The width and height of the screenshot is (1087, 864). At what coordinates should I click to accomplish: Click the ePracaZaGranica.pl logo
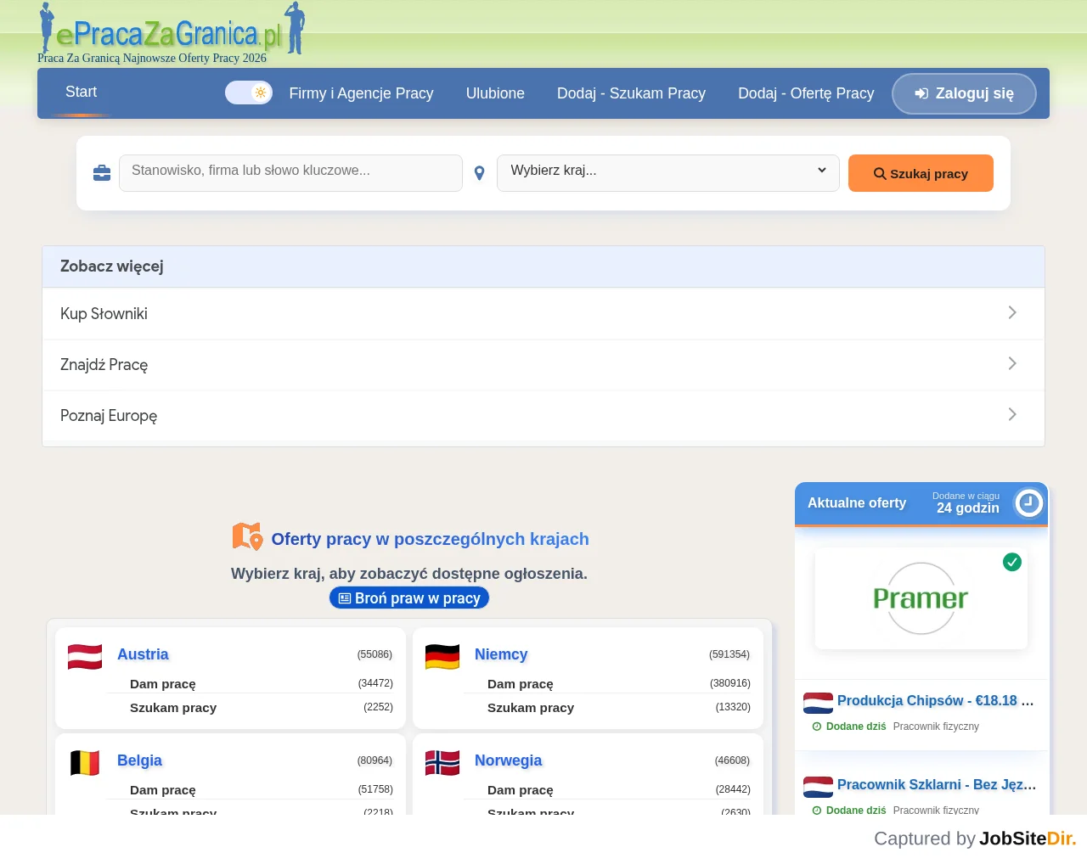[x=172, y=29]
